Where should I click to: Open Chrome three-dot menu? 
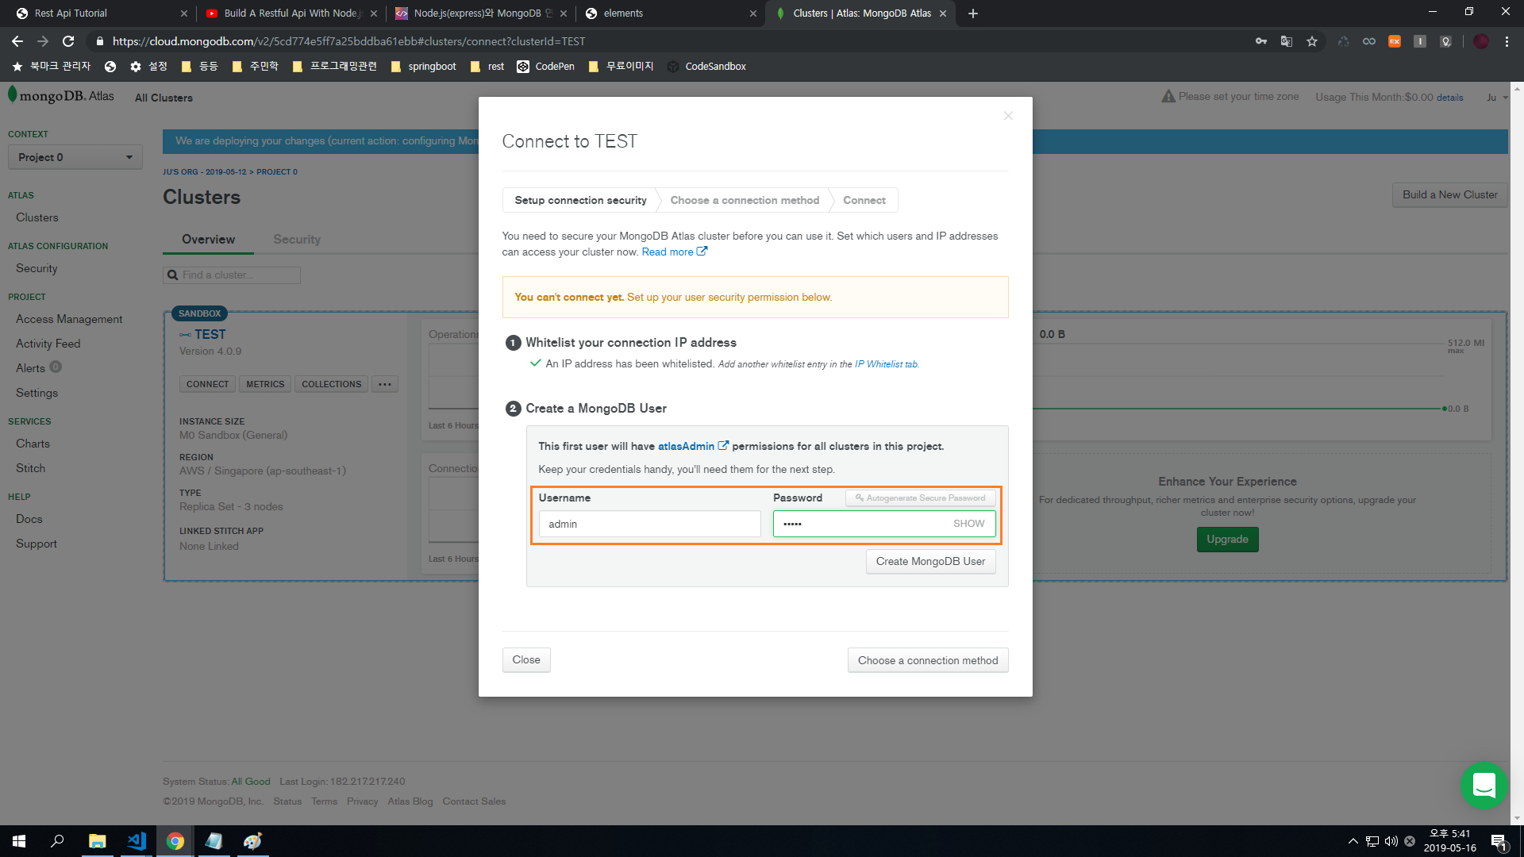pyautogui.click(x=1507, y=41)
